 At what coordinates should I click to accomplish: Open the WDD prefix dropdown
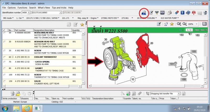(29, 12)
